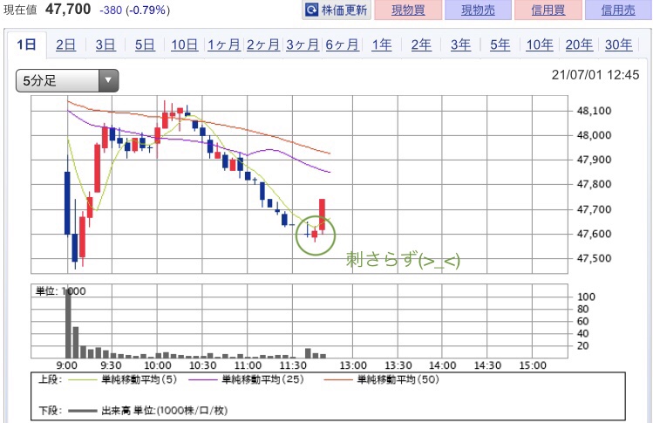Click the 信用売 button
The image size is (653, 423).
coord(618,10)
